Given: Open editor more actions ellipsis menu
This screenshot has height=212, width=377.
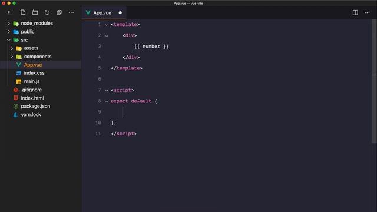Looking at the screenshot, I should point(367,12).
